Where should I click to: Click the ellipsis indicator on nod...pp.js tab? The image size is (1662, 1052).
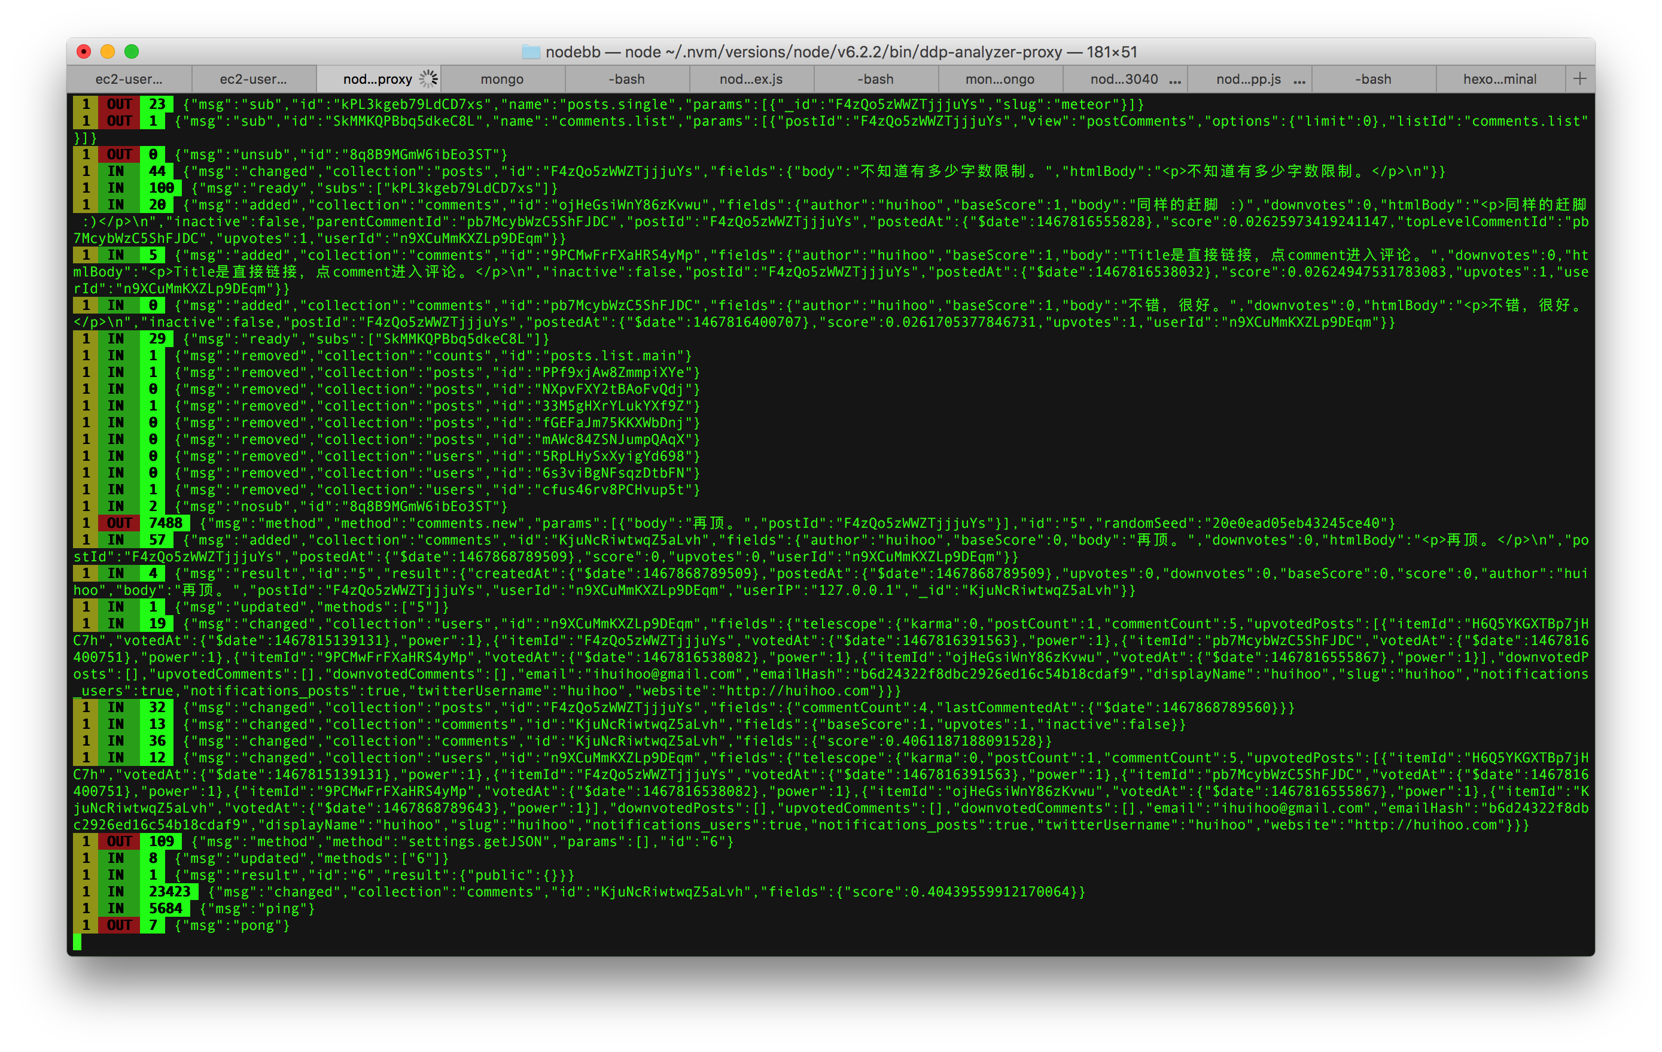(1299, 81)
